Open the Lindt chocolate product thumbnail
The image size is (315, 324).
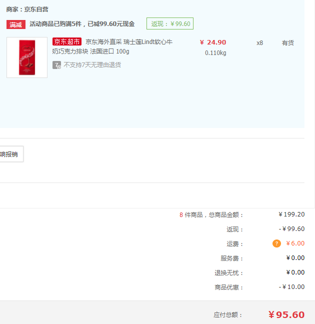pos(27,57)
